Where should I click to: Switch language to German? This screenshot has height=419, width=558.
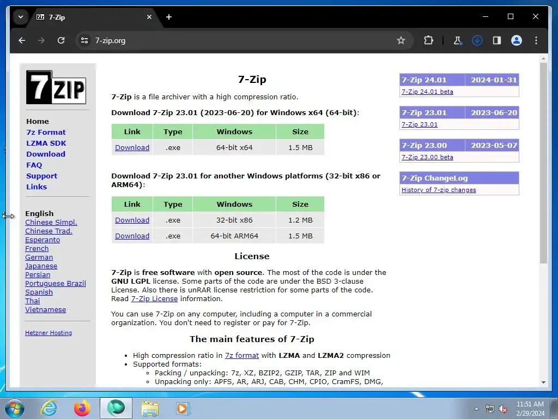click(39, 258)
